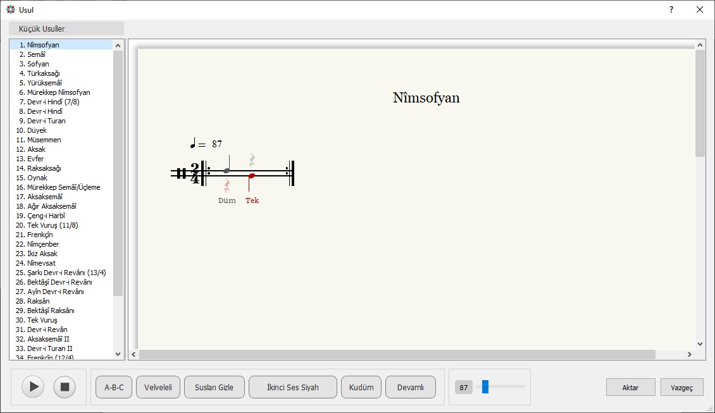Click the Help question mark icon
Screen dimensions: 715x413
671,9
